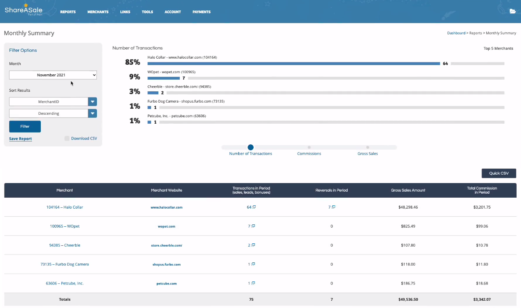521x308 pixels.
Task: Apply filters with the Filter button
Action: [x=25, y=127]
